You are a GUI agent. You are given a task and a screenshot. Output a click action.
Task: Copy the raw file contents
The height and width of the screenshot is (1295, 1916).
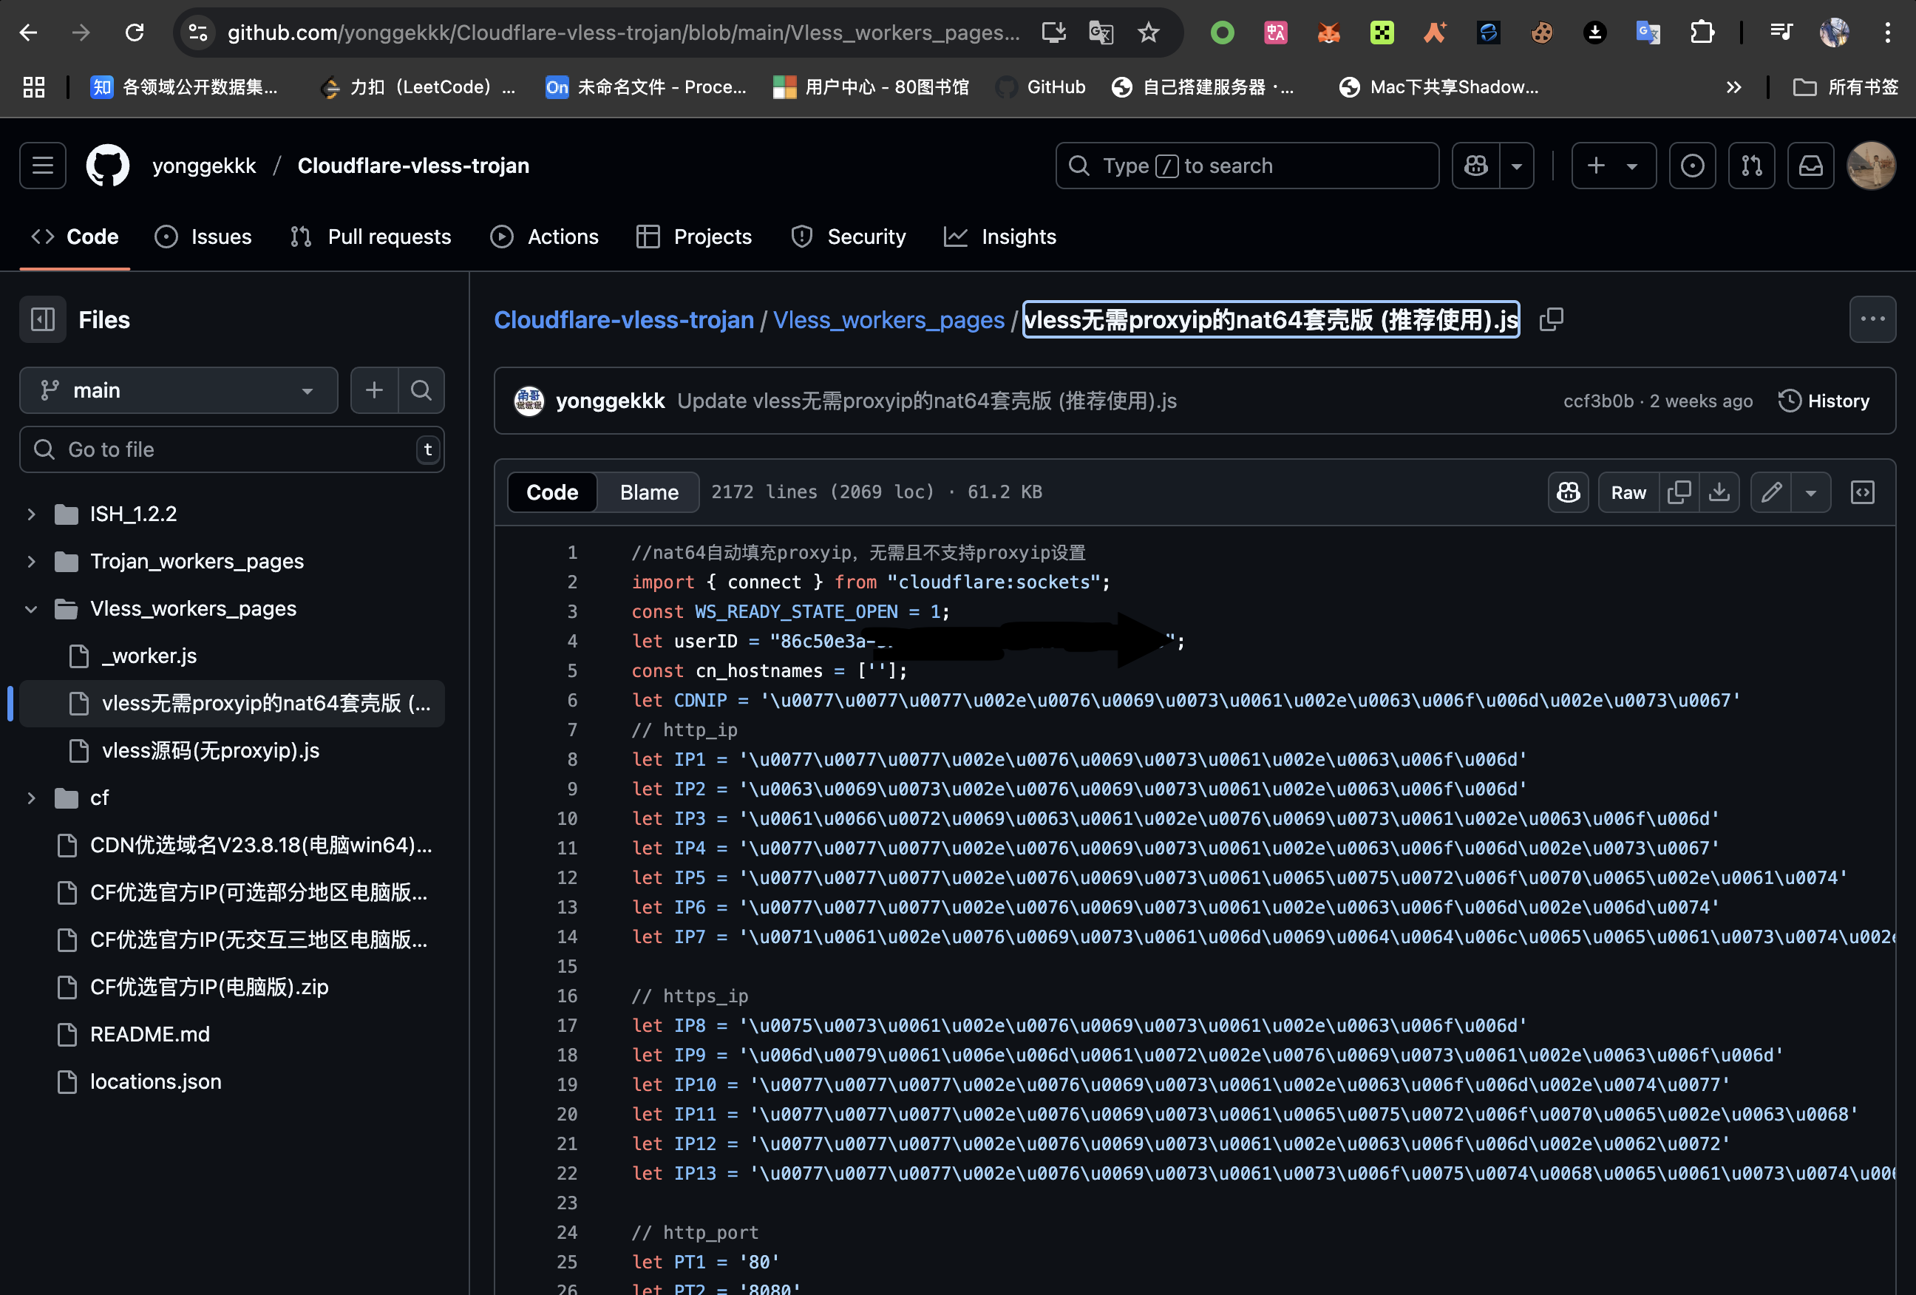(x=1679, y=492)
